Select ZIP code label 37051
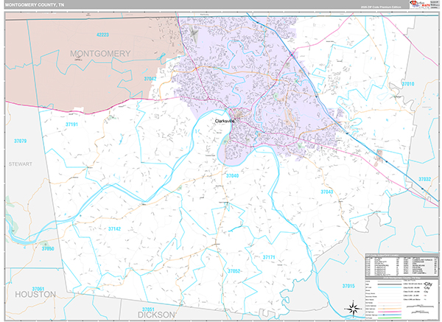Viewport: 442px width, 322px height. 148,309
